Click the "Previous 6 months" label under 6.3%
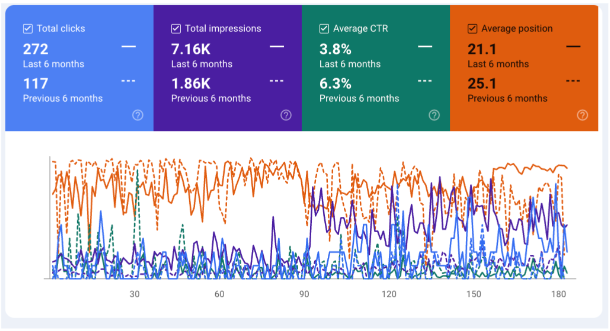 click(359, 98)
